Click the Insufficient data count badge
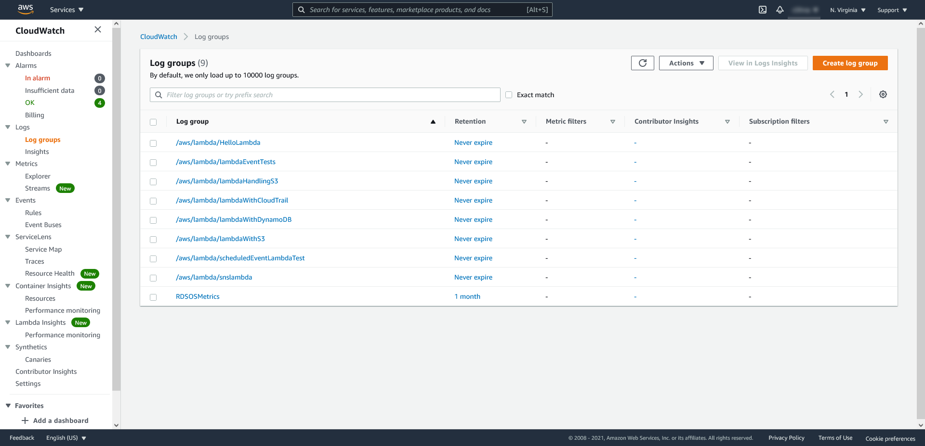925x446 pixels. [100, 90]
